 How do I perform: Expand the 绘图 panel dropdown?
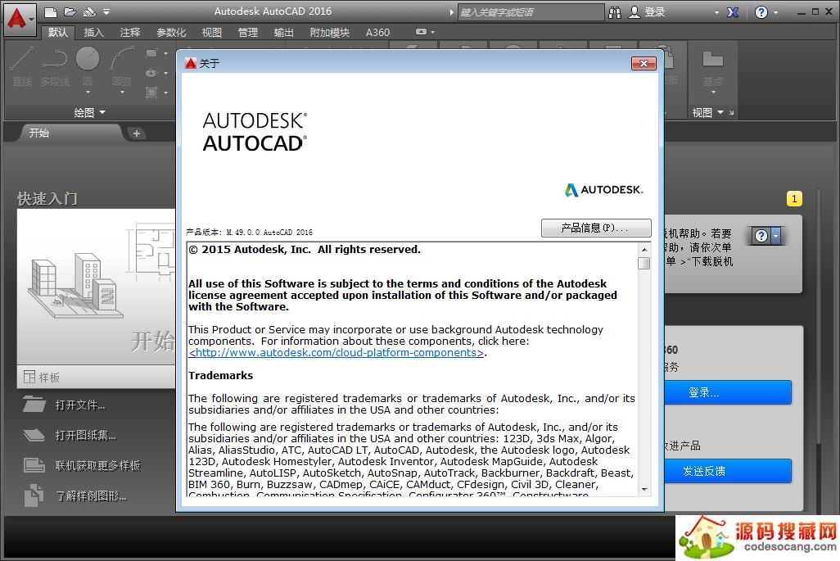(90, 112)
